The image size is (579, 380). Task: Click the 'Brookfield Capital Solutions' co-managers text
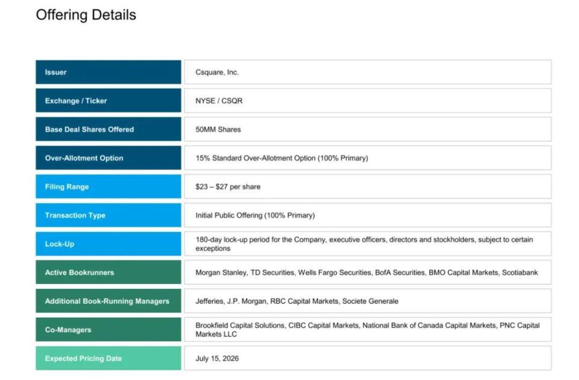(367, 330)
